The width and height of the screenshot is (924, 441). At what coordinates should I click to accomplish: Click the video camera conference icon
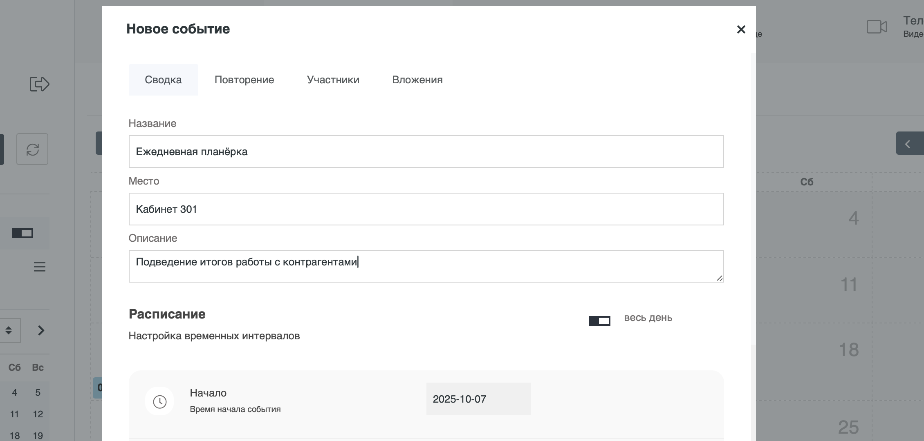[x=877, y=27]
